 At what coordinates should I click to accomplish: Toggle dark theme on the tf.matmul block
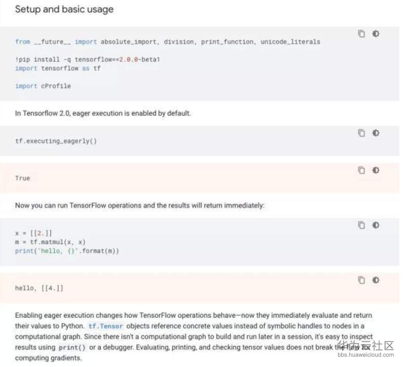point(376,225)
